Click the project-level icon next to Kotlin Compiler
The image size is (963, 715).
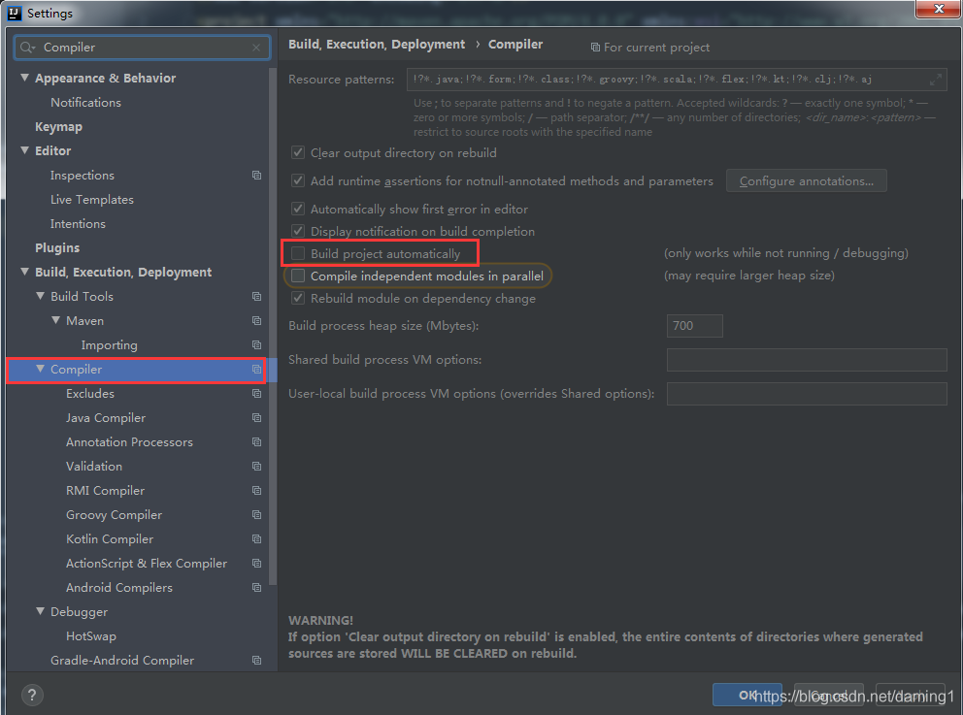tap(256, 538)
